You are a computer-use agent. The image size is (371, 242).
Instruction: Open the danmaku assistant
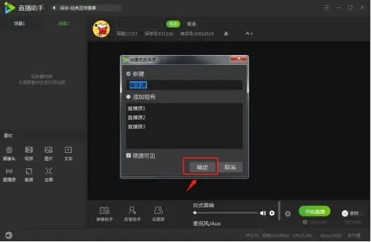pyautogui.click(x=104, y=214)
